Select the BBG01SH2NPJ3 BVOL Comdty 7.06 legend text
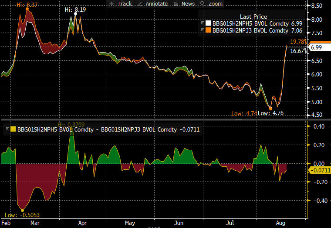The width and height of the screenshot is (331, 228). [x=257, y=30]
